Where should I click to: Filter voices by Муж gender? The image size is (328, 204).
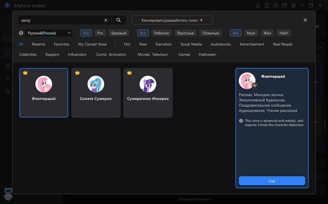pyautogui.click(x=251, y=33)
